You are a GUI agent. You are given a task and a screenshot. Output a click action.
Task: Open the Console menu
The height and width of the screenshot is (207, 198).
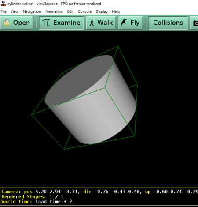(x=84, y=11)
